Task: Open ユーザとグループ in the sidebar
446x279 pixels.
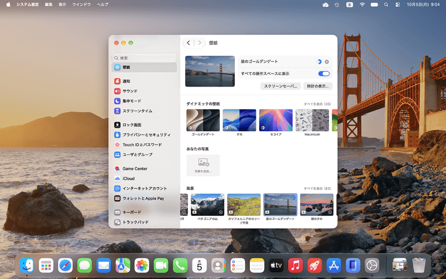Action: 144,155
